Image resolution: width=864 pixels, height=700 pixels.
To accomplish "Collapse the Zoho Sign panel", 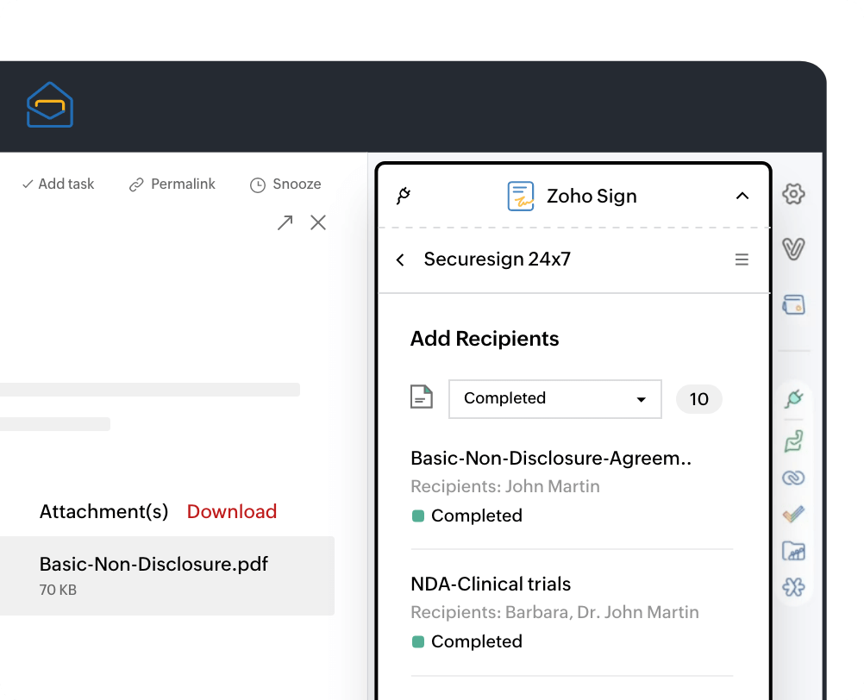I will 742,196.
